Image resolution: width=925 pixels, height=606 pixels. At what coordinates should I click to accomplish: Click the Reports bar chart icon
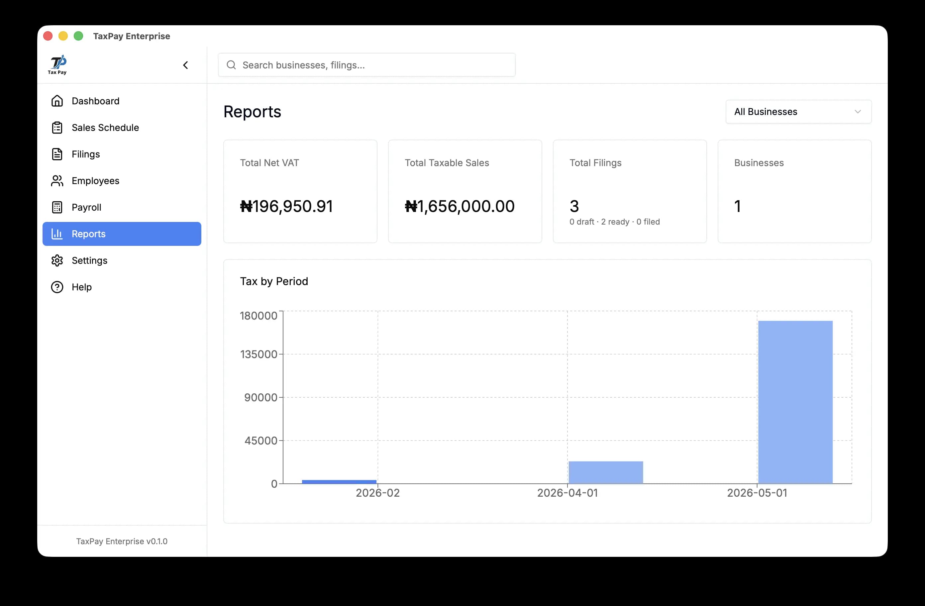tap(57, 234)
